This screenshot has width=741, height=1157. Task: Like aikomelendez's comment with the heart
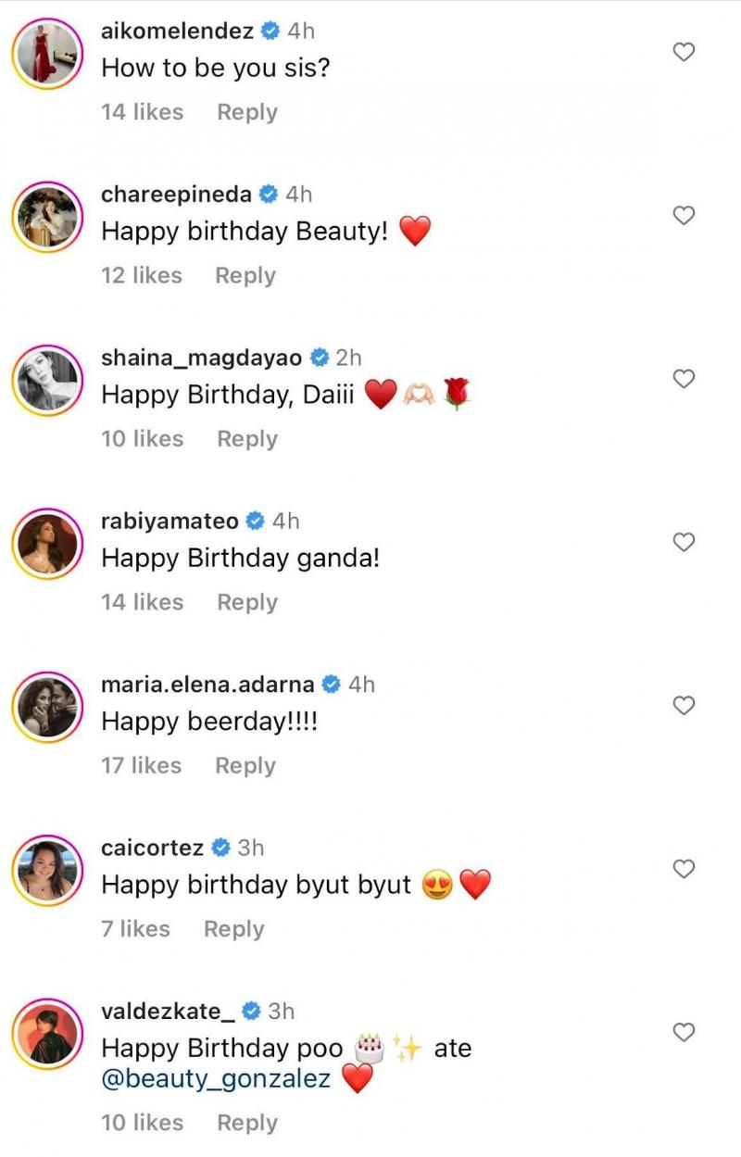tap(684, 53)
